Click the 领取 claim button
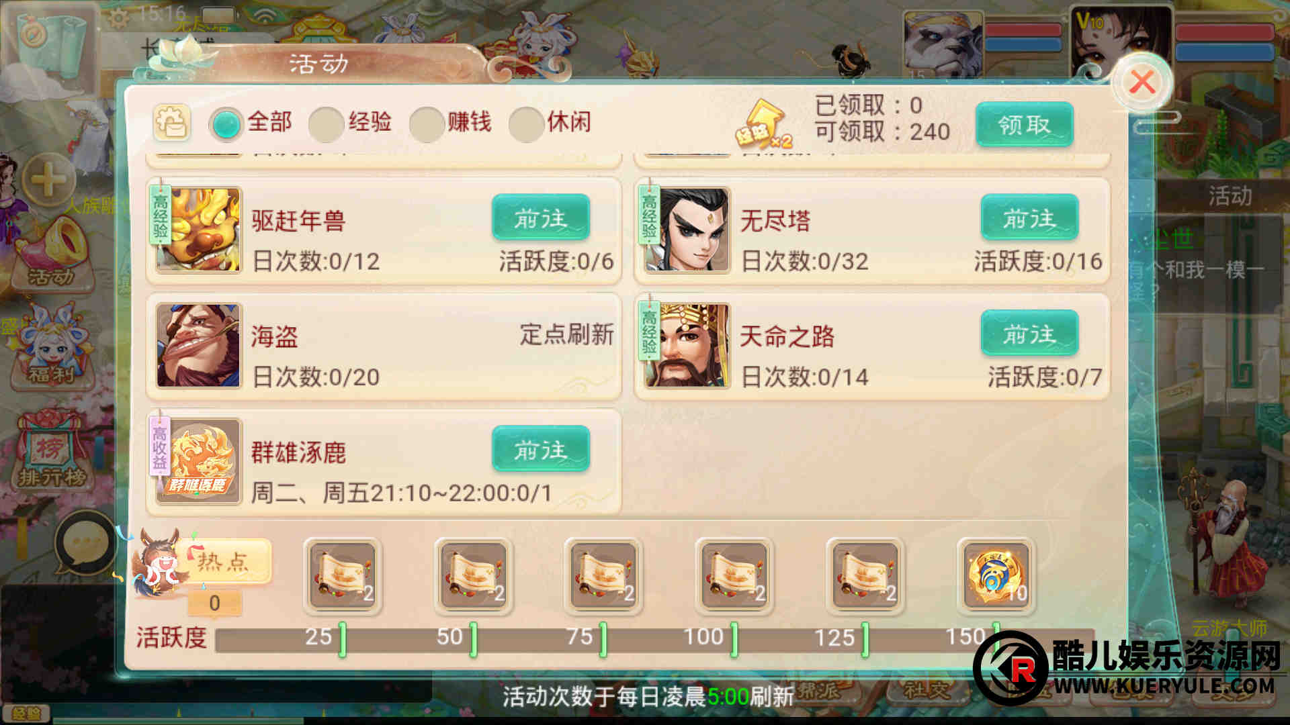Screen dimensions: 1290x725 (1024, 124)
